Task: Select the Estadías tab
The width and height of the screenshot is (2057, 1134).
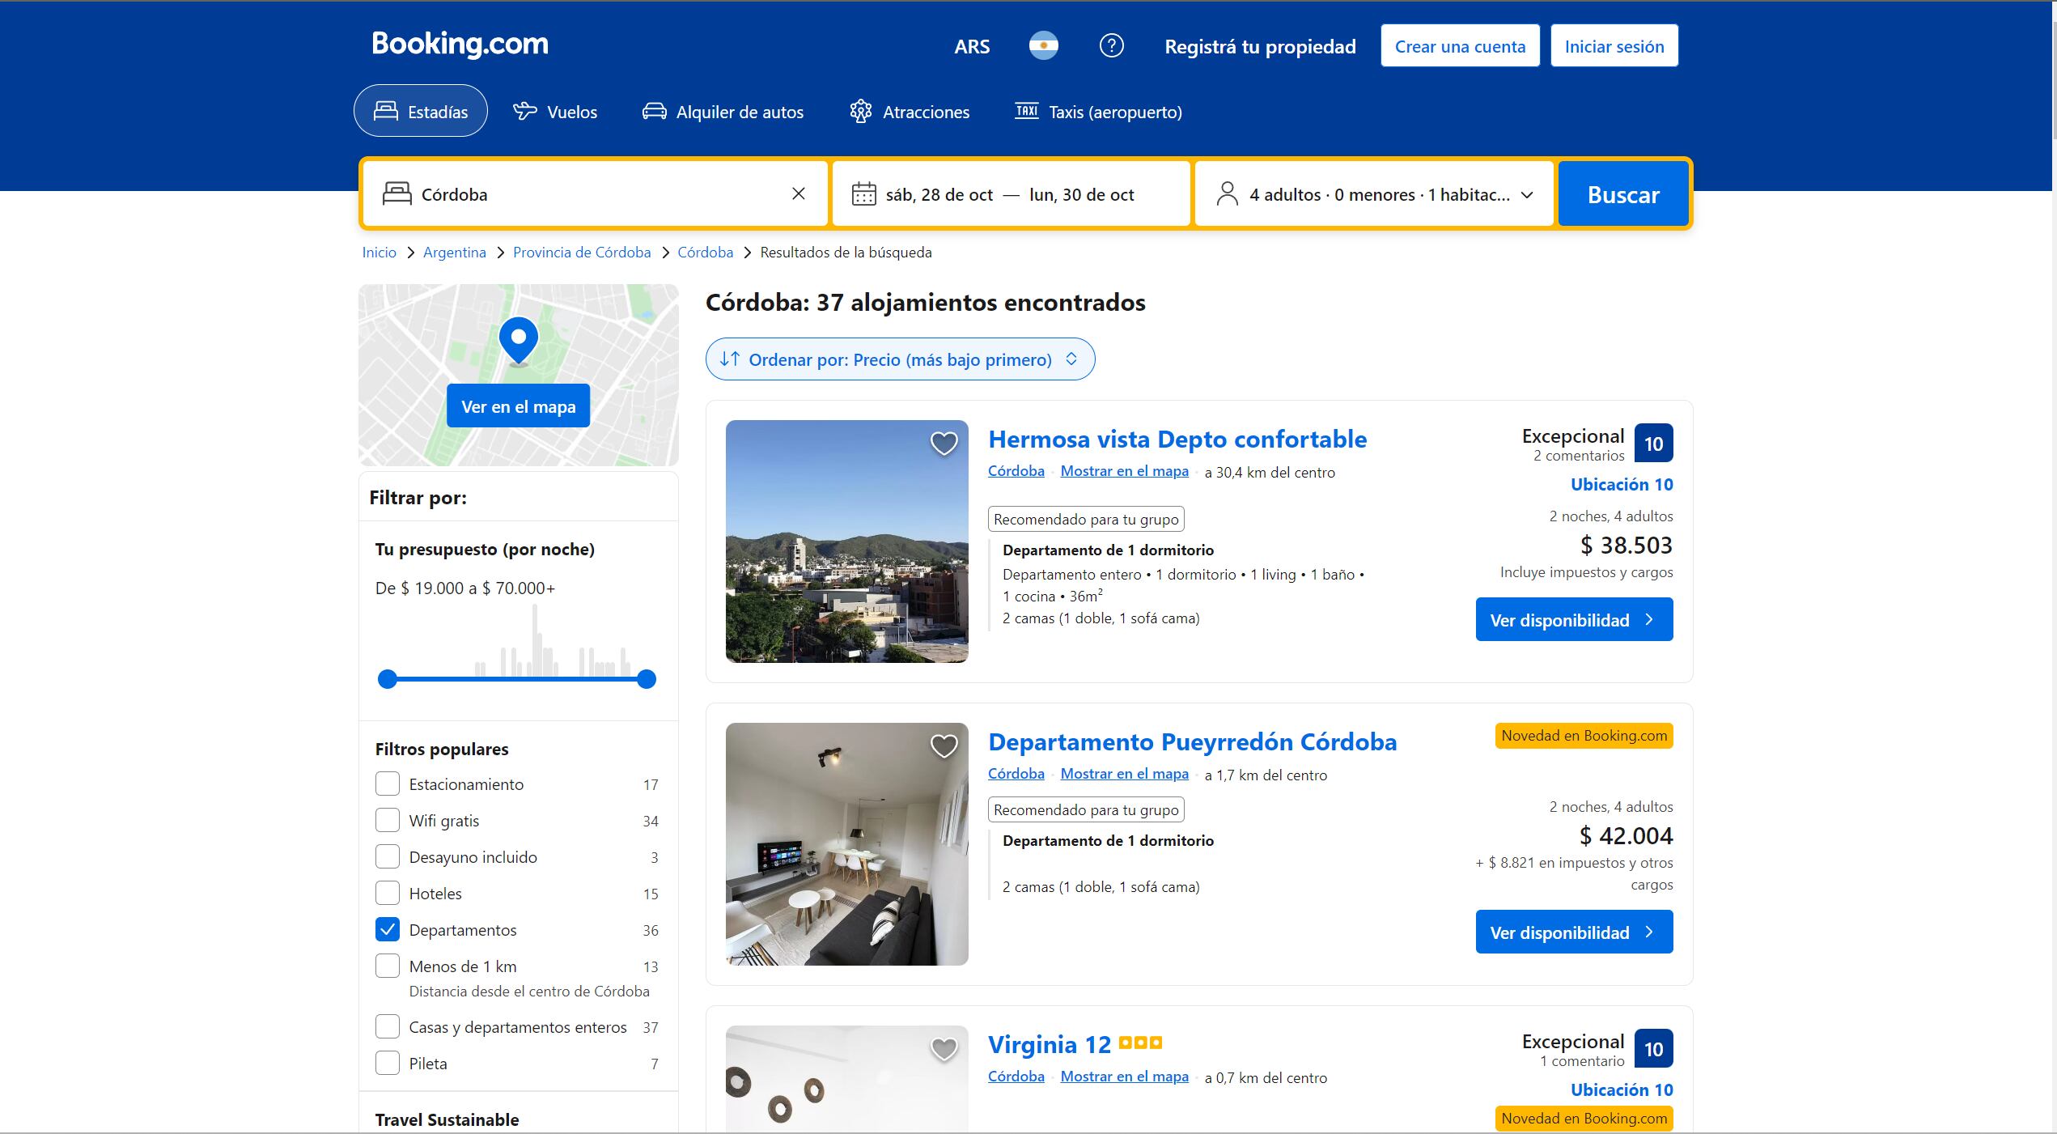Action: click(421, 111)
